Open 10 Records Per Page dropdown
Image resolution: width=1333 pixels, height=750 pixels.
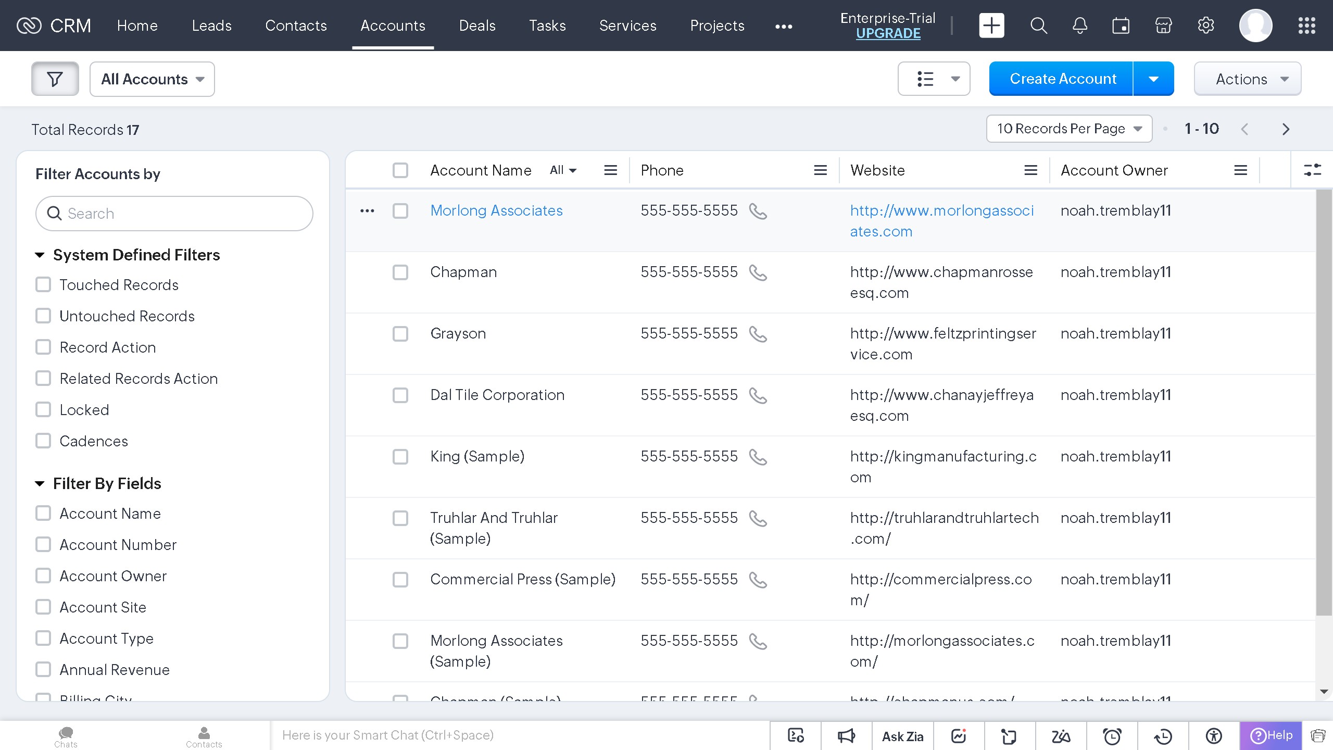point(1069,129)
